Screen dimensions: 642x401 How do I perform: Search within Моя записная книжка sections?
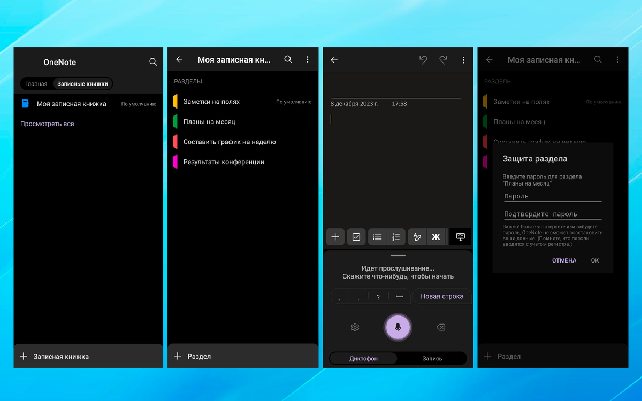point(288,60)
